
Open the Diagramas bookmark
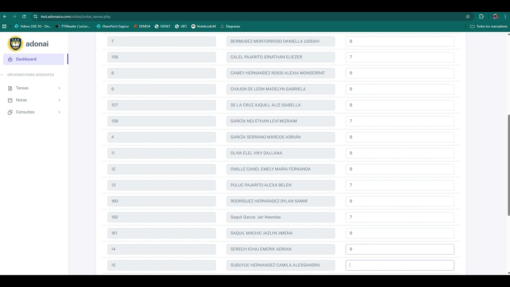coord(230,26)
